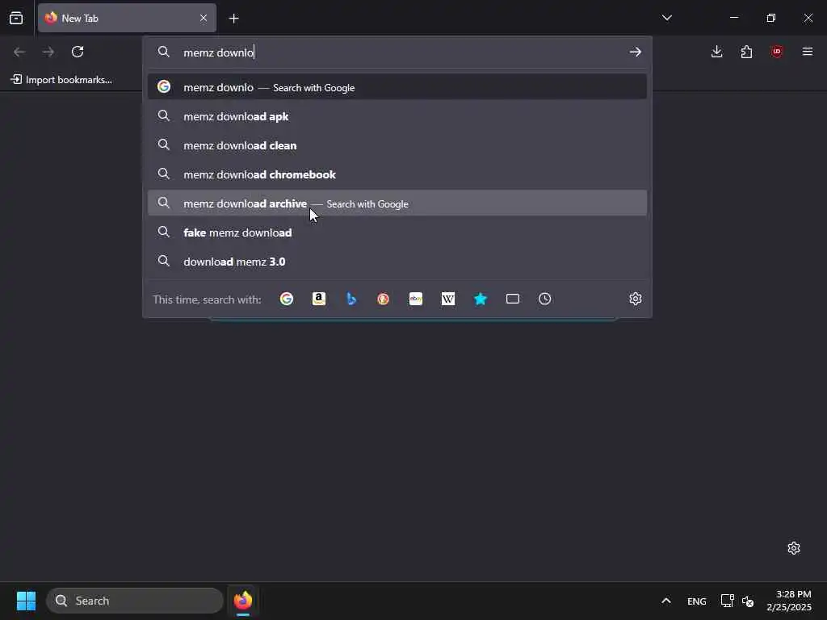This screenshot has height=620, width=827.
Task: Search this time with Google
Action: tap(287, 299)
